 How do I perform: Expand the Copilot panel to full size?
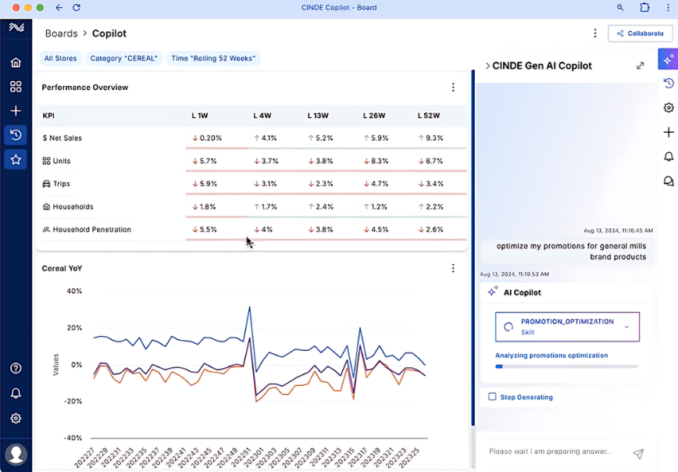[641, 66]
